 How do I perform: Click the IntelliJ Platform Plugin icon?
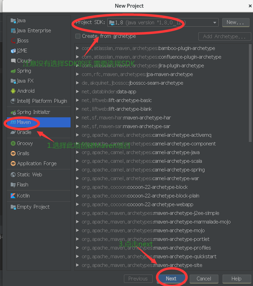pos(13,101)
